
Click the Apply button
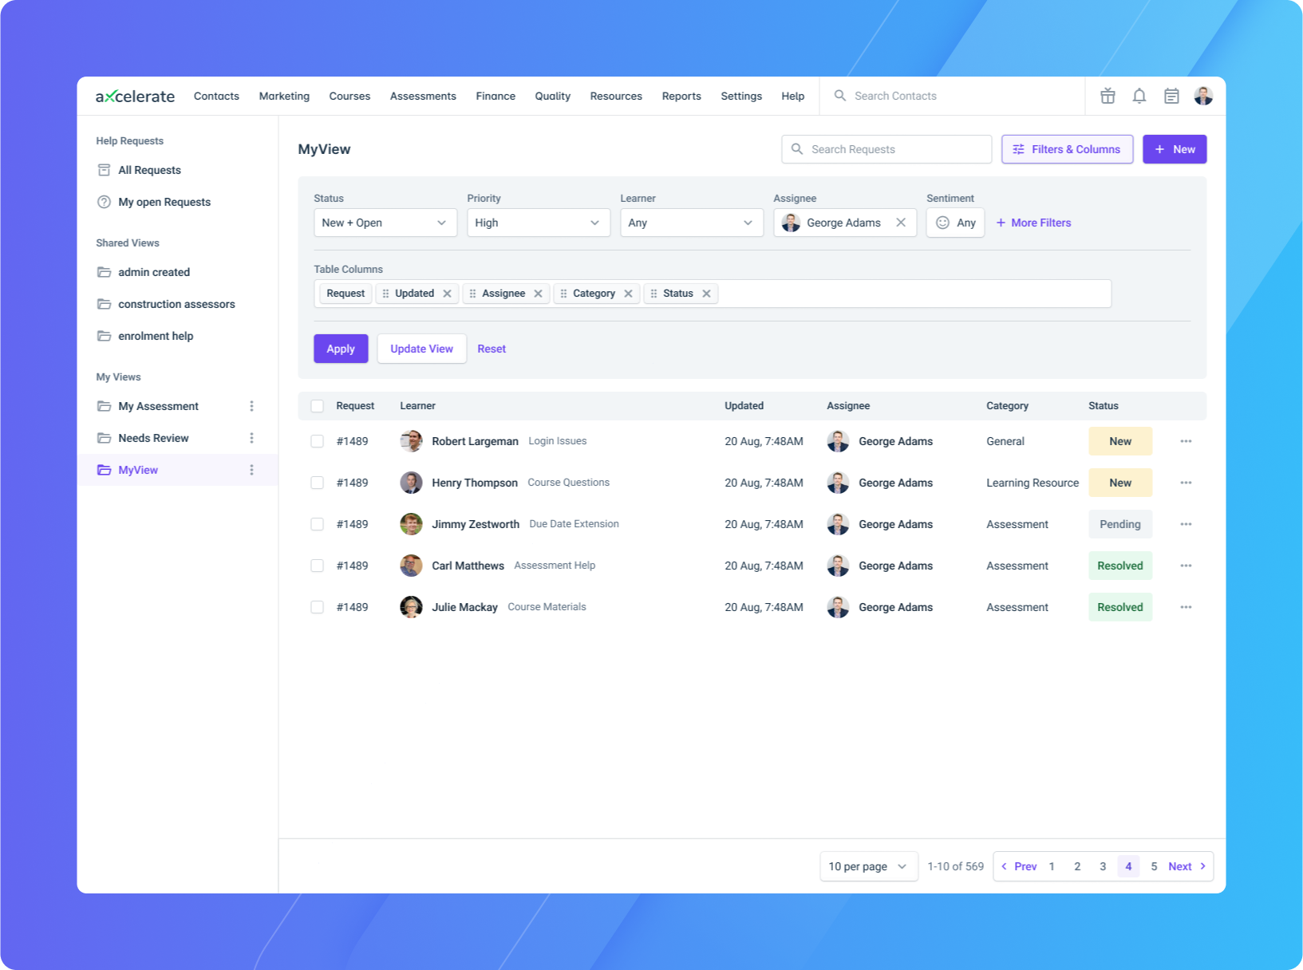[340, 349]
